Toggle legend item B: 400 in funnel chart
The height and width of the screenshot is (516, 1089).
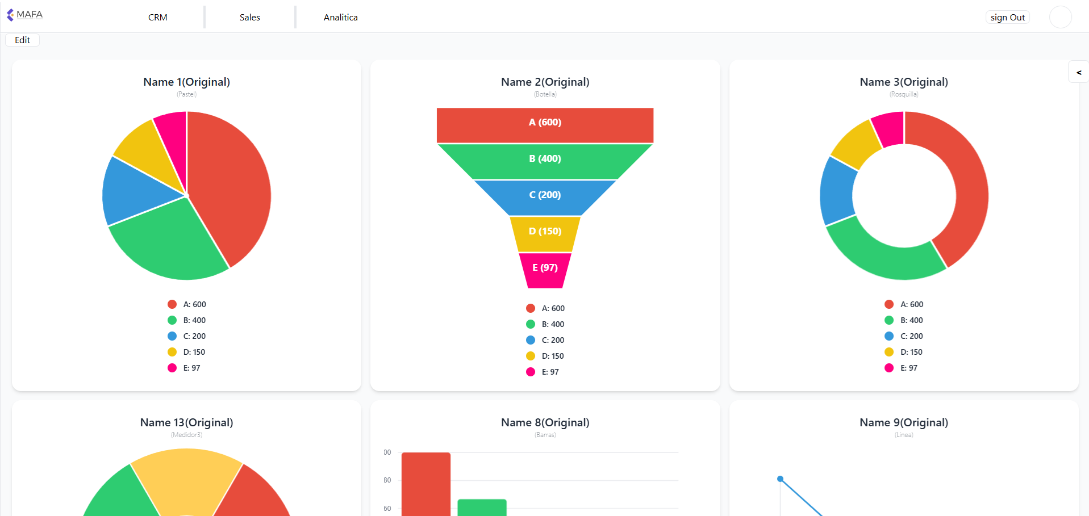pyautogui.click(x=545, y=324)
